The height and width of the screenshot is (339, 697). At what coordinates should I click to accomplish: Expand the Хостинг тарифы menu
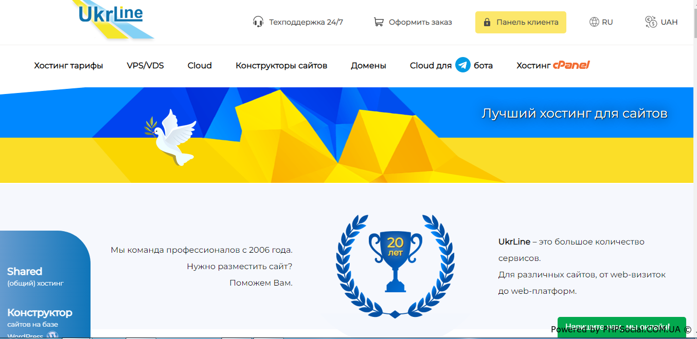pyautogui.click(x=68, y=65)
